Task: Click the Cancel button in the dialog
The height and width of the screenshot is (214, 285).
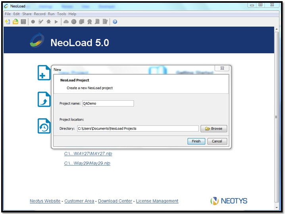Action: [217, 141]
